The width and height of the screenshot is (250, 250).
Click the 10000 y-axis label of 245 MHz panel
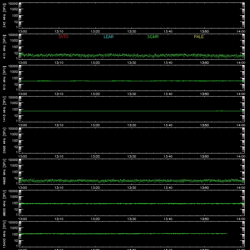13,4
